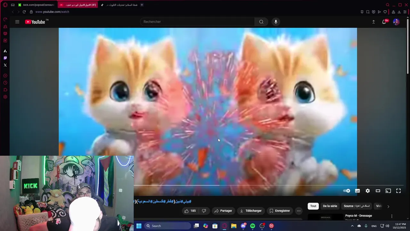Click the www.youtube.com/watch address bar
The height and width of the screenshot is (231, 410).
pyautogui.click(x=52, y=12)
